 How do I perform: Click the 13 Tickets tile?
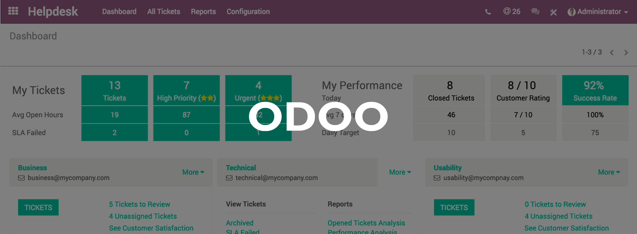(x=114, y=90)
